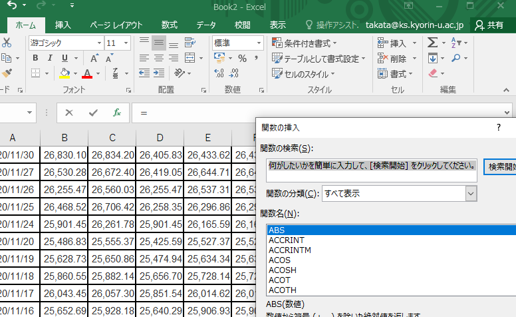
Task: Switch to 校閲 tab
Action: pyautogui.click(x=242, y=25)
